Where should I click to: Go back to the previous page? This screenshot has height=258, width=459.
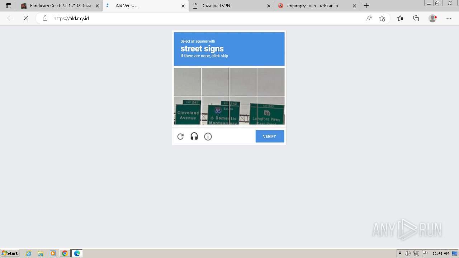point(10,18)
